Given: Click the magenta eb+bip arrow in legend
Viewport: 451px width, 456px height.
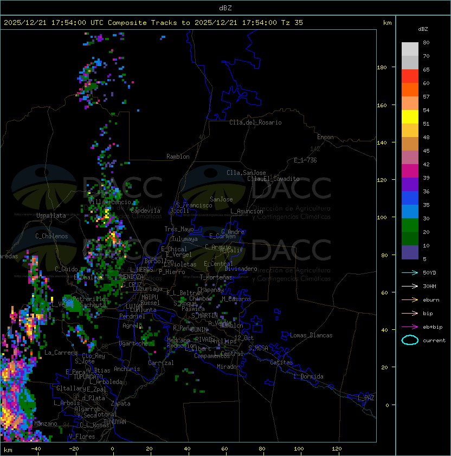Looking at the screenshot, I should pos(410,327).
